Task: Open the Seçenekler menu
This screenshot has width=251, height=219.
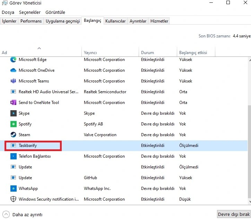Action: pyautogui.click(x=30, y=12)
